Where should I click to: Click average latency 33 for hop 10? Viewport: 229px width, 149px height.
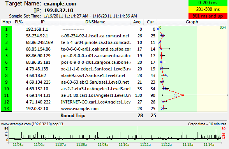coord(139,89)
